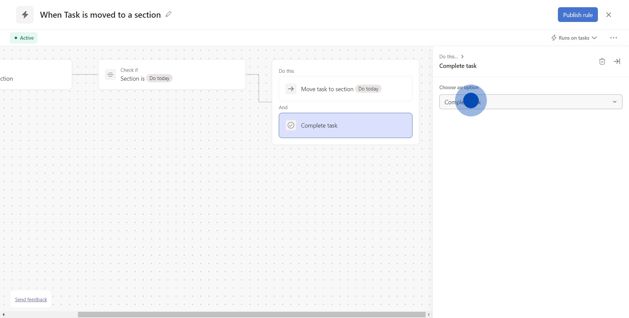Viewport: 629px width, 318px height.
Task: Edit rule name with pencil icon
Action: coord(168,14)
